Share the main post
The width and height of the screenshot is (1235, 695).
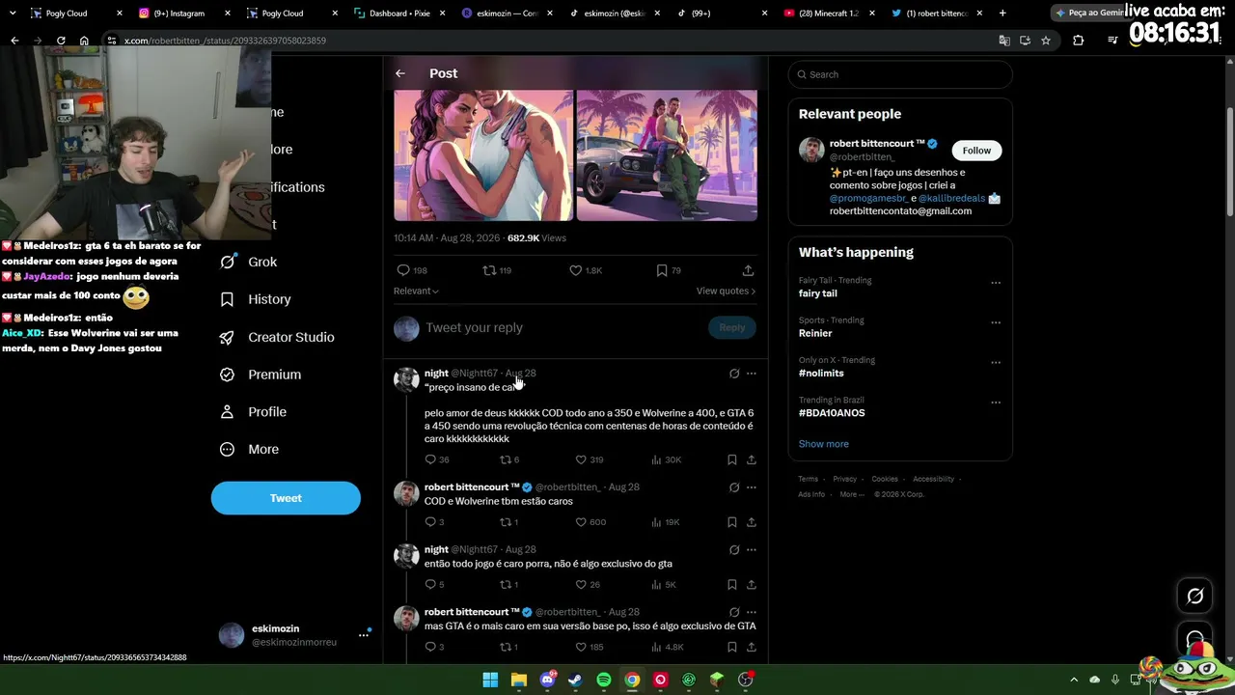(x=748, y=270)
